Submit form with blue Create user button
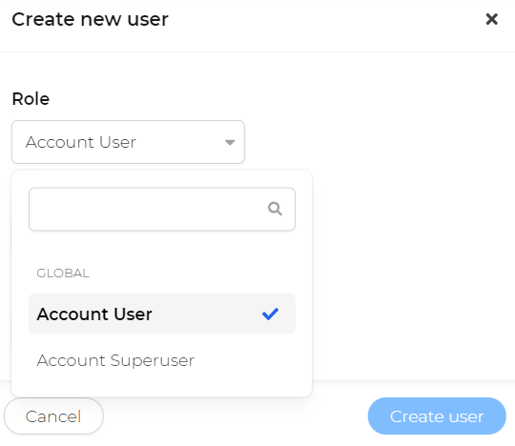Image resolution: width=515 pixels, height=446 pixels. click(437, 416)
